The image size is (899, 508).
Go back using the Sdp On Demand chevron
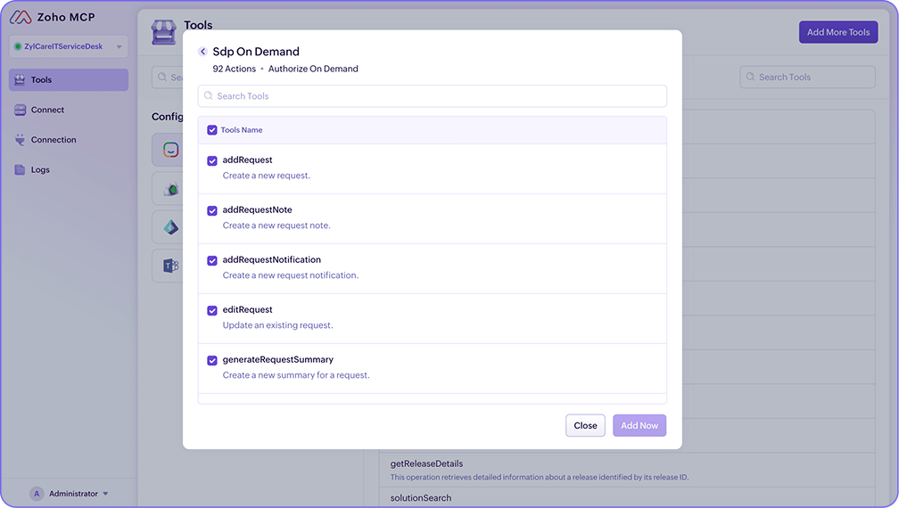click(x=202, y=52)
